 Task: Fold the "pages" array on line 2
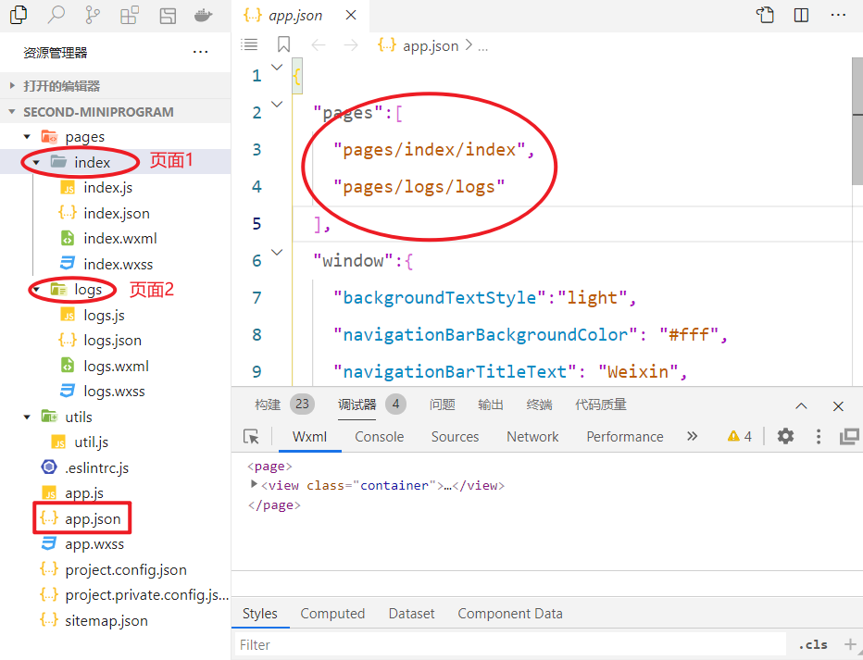tap(277, 105)
